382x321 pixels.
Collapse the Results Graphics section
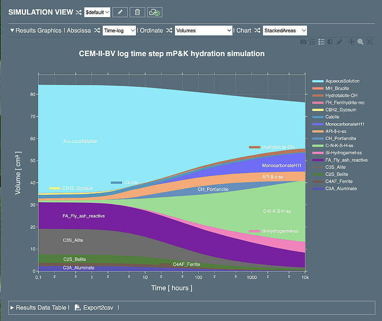point(12,31)
